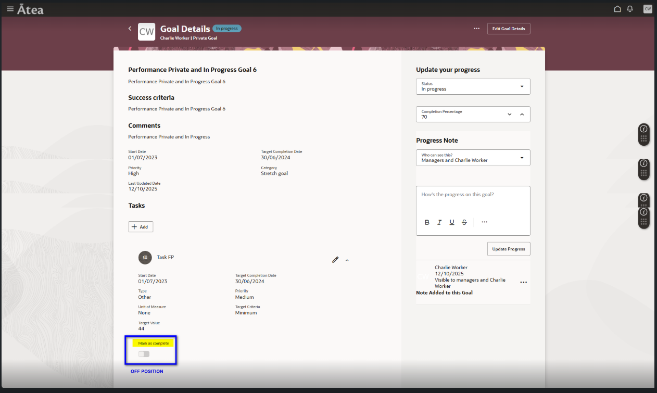Click the Comments heading
Screen dimensions: 657x393
[x=144, y=126]
